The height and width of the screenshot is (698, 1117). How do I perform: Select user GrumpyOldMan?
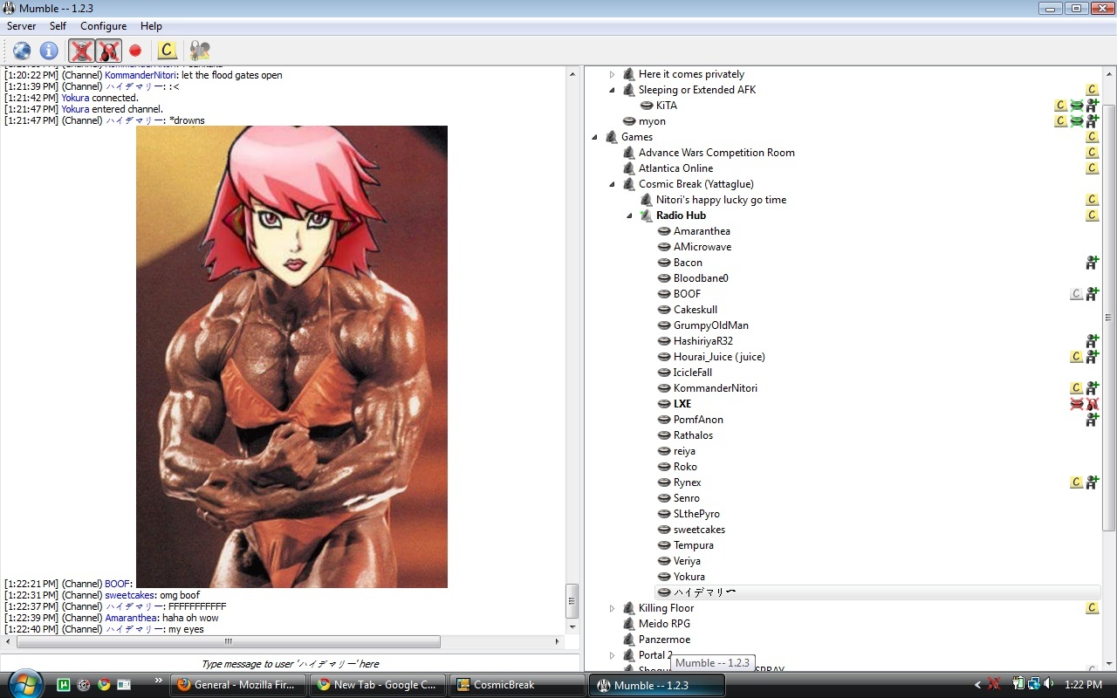711,325
